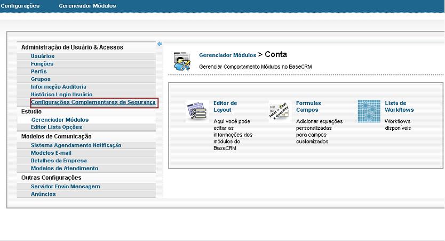
Task: Open Gerenciador Módulos in the top menu
Action: [x=87, y=6]
